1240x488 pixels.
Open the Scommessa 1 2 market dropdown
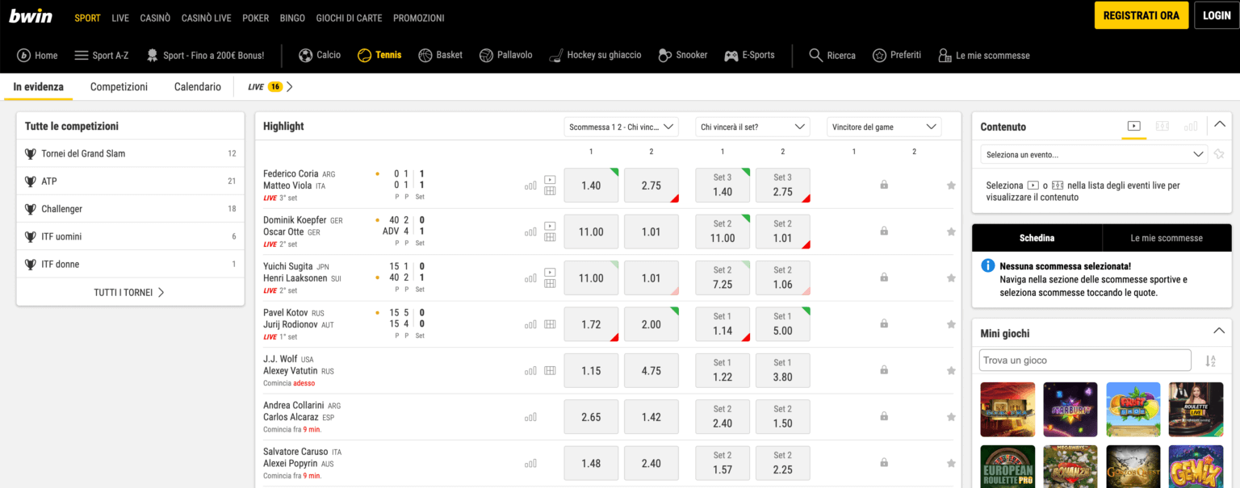click(x=622, y=127)
